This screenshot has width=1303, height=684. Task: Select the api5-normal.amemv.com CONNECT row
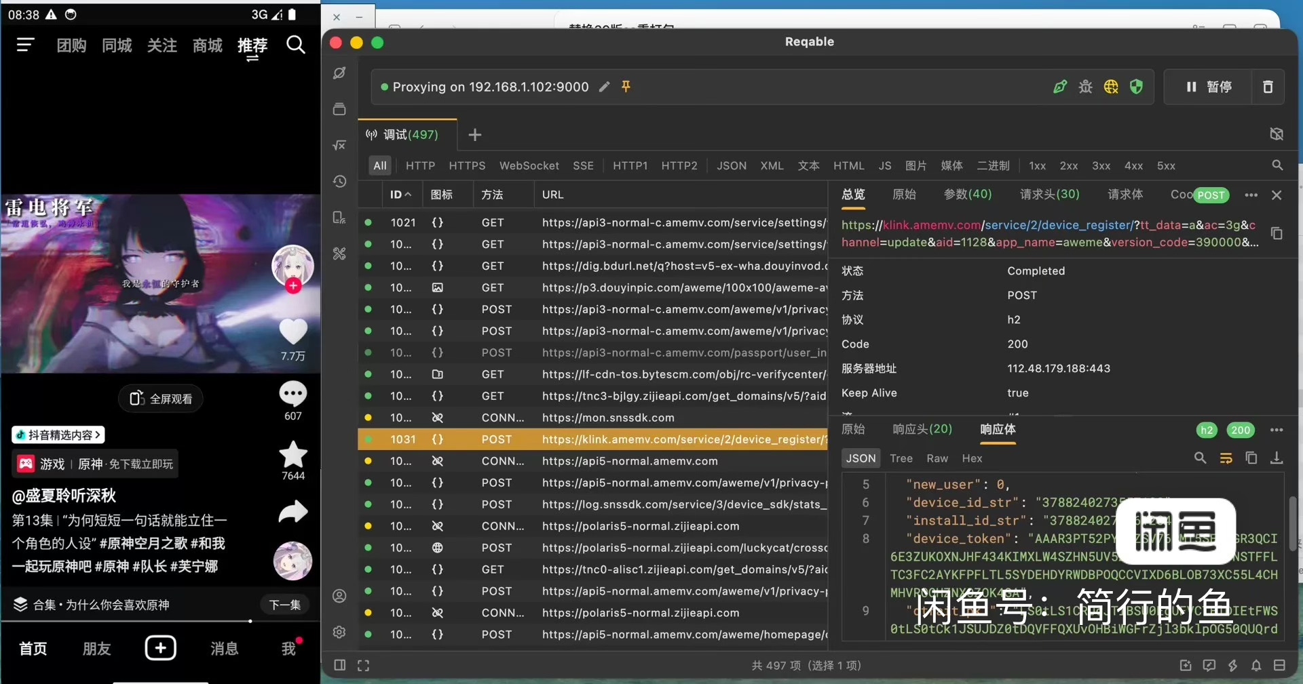(592, 461)
